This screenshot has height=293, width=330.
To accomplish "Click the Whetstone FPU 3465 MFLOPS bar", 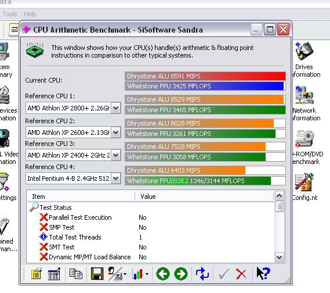I will pos(205,110).
